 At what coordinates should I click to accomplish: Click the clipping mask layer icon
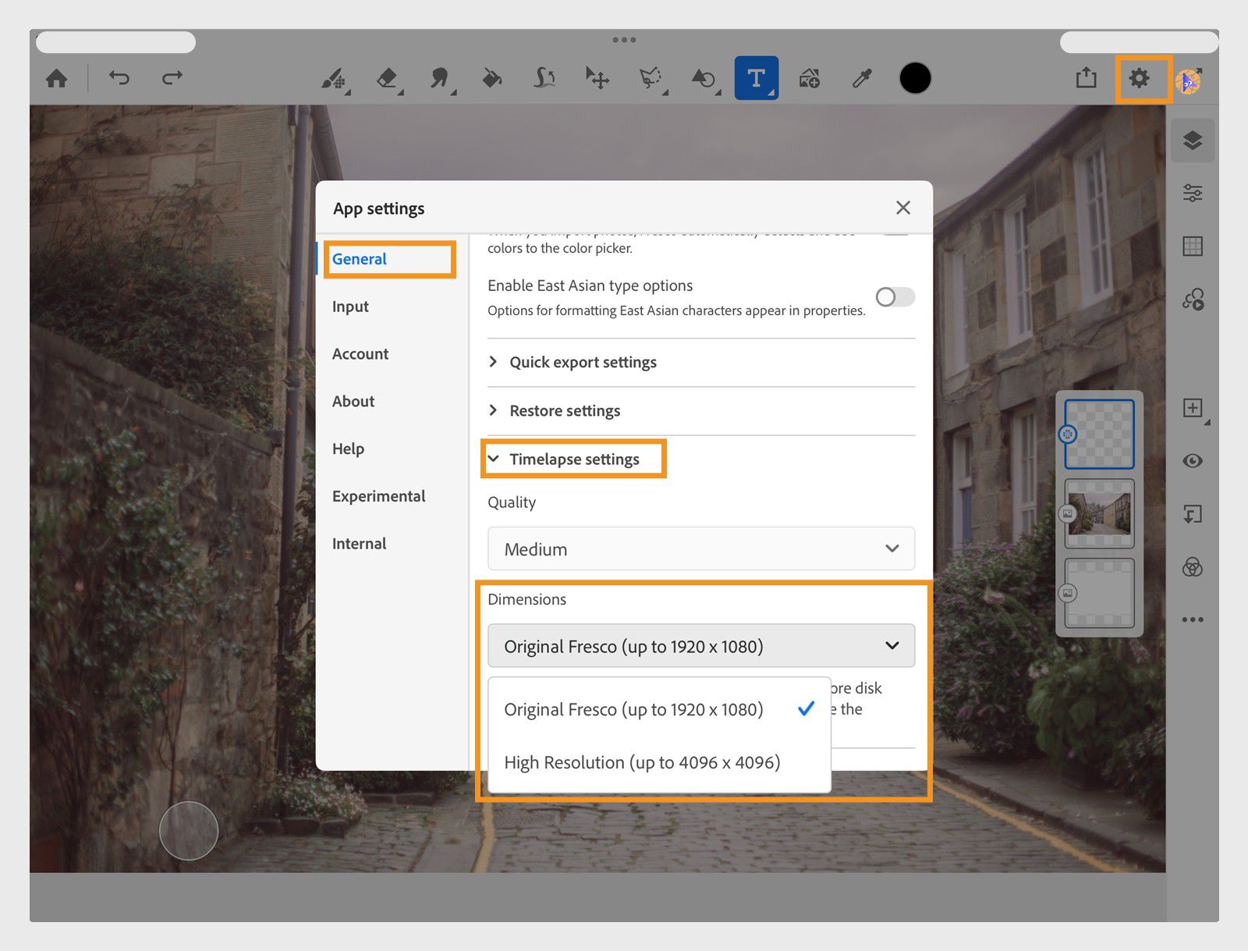tap(1193, 514)
